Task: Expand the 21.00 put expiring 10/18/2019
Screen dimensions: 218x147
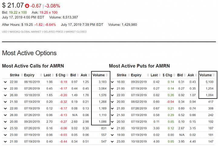Action: tap(112, 128)
